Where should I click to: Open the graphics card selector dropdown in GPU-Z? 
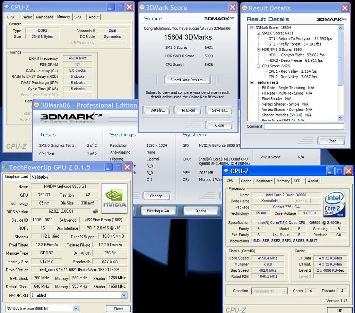pyautogui.click(x=76, y=308)
